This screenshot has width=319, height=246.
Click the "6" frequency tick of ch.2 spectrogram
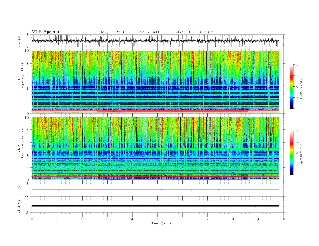point(28,142)
